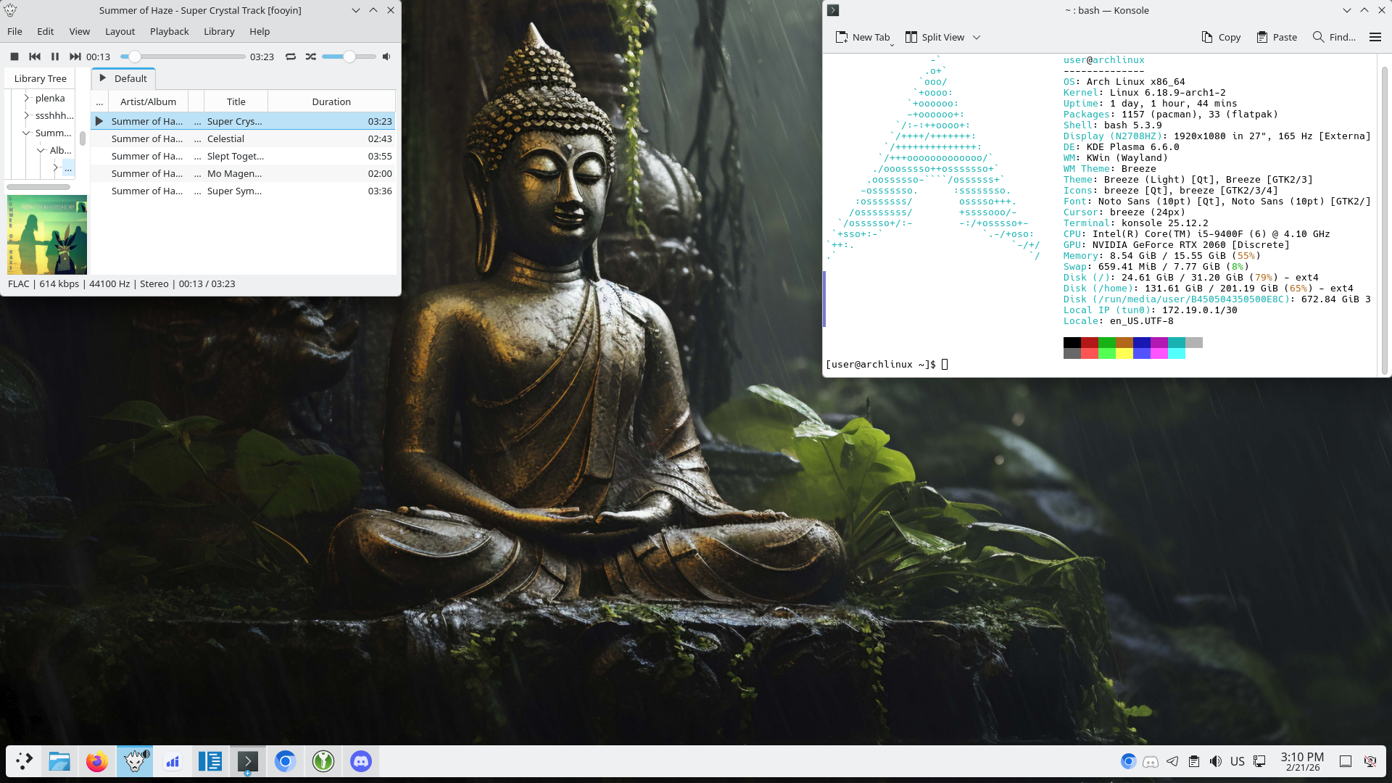Click the New Tab button in Konsole

point(863,37)
